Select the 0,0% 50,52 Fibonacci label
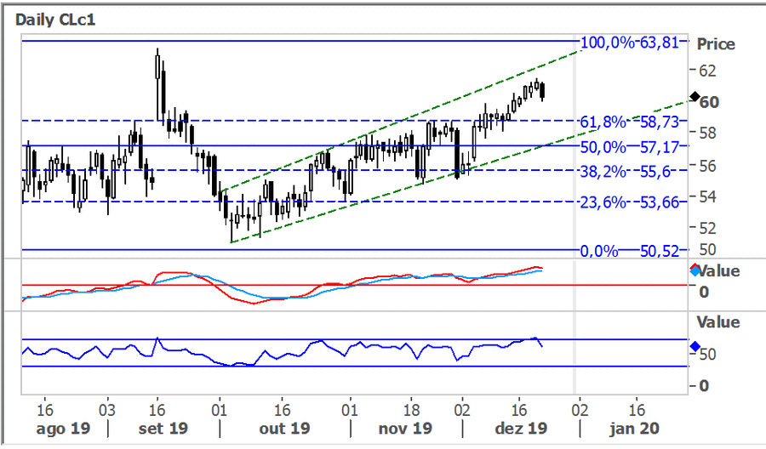Image resolution: width=766 pixels, height=449 pixels. [x=630, y=251]
